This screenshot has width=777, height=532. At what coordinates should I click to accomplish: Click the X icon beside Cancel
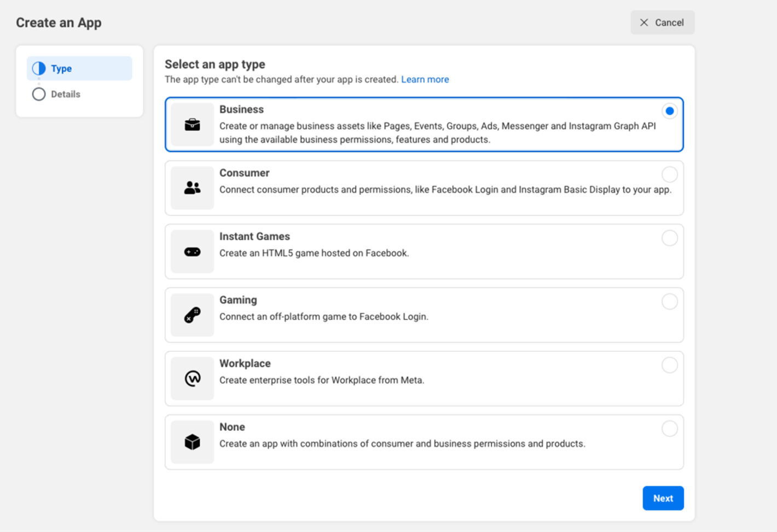644,22
